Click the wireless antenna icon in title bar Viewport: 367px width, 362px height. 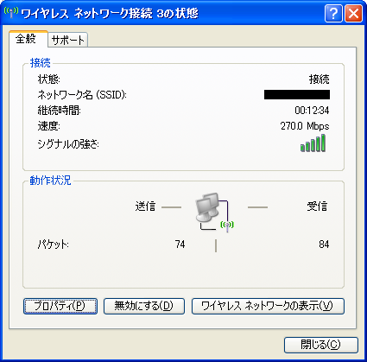(11, 12)
